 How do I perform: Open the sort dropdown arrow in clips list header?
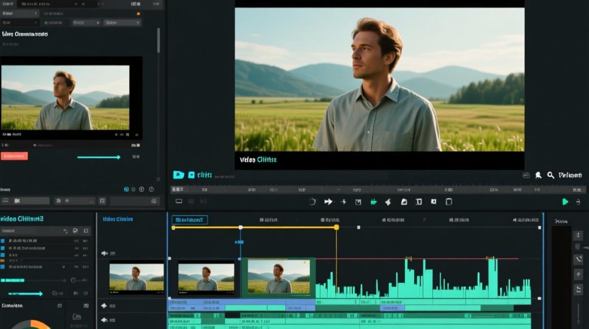click(x=65, y=231)
